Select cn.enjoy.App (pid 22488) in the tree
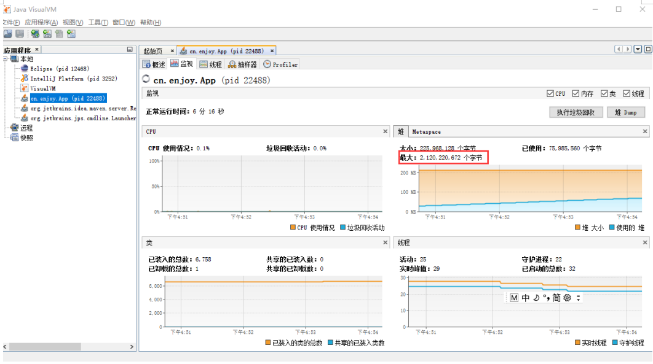The height and width of the screenshot is (364, 653). pos(68,98)
